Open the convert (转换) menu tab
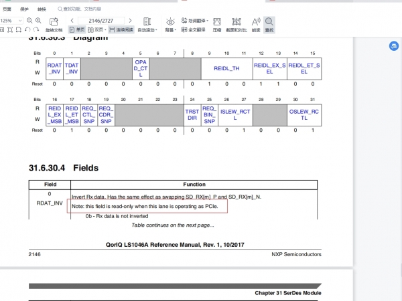 click(x=42, y=9)
